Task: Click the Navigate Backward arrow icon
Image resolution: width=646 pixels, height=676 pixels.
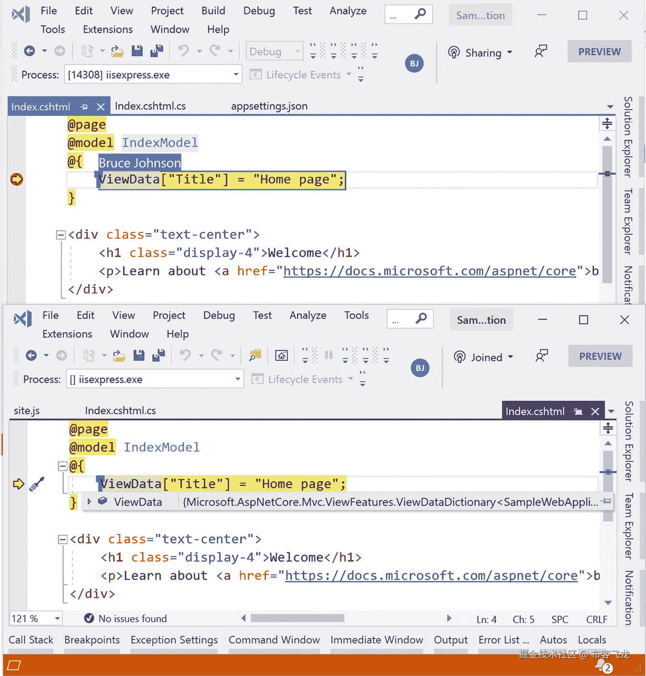Action: coord(30,51)
